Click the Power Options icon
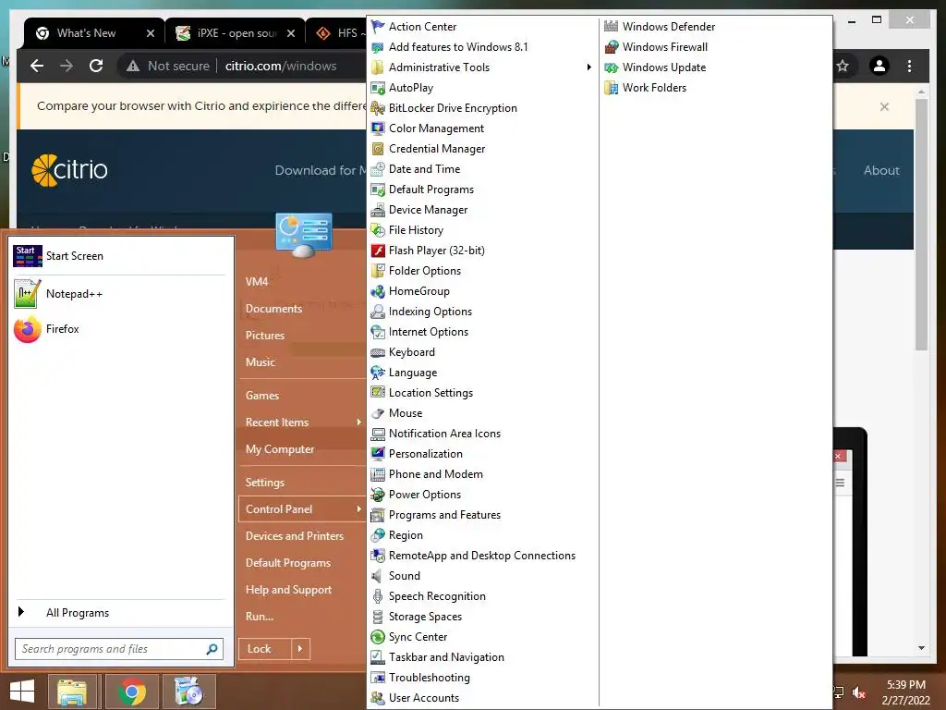The width and height of the screenshot is (946, 710). coord(378,495)
